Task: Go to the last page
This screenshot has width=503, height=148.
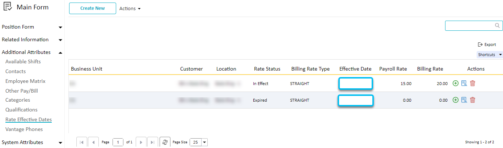Action: pyautogui.click(x=153, y=142)
